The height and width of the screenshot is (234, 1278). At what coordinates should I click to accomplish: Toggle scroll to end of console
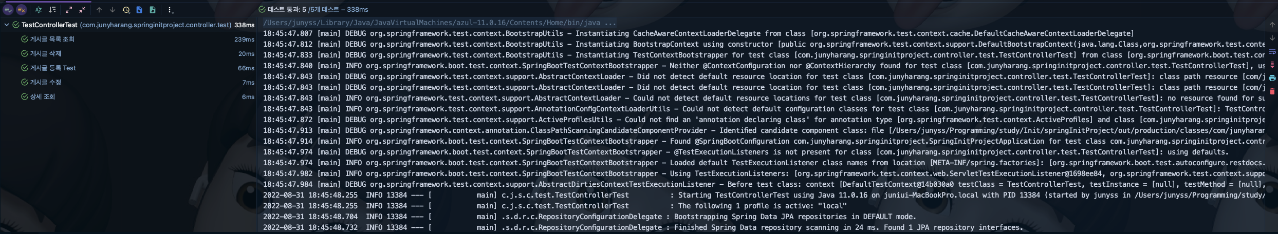(1272, 65)
